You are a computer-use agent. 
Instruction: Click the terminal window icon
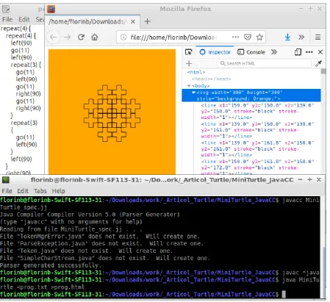click(6, 180)
